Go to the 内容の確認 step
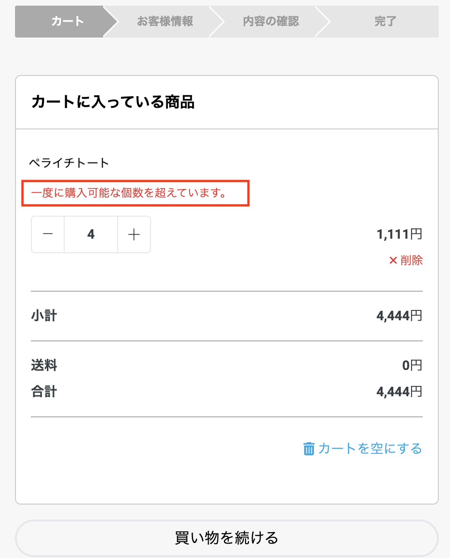Screen dimensions: 450x558 click(271, 22)
